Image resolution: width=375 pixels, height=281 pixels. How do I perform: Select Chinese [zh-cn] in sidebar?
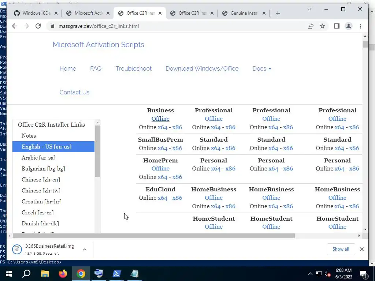53,180
